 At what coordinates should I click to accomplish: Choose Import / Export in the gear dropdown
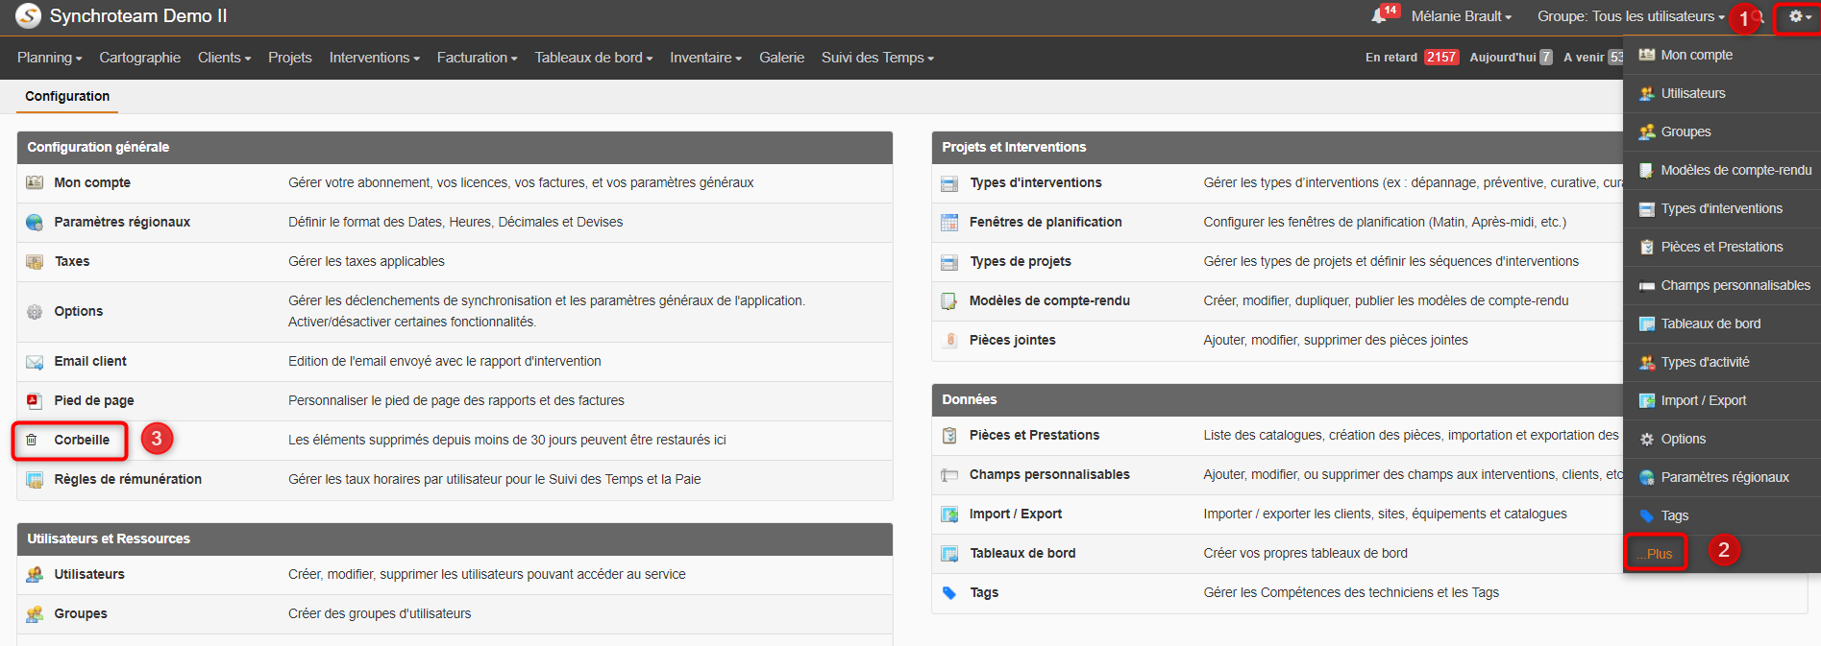click(x=1722, y=400)
